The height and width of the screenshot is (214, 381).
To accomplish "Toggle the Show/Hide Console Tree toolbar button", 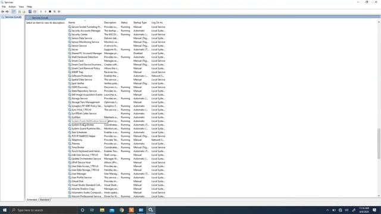I will (14, 12).
